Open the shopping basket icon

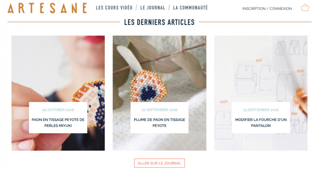click(305, 8)
